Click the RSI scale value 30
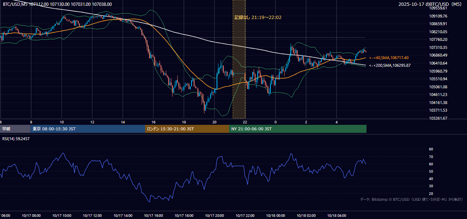The width and height of the screenshot is (467, 219). (x=431, y=186)
